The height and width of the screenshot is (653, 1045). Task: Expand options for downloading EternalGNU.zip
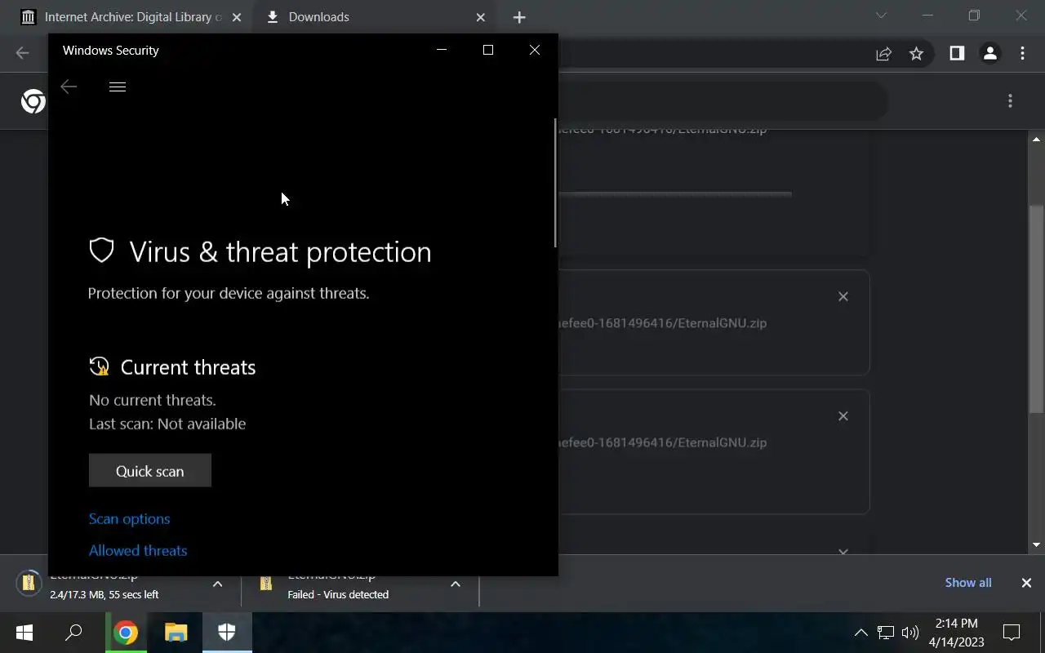217,584
